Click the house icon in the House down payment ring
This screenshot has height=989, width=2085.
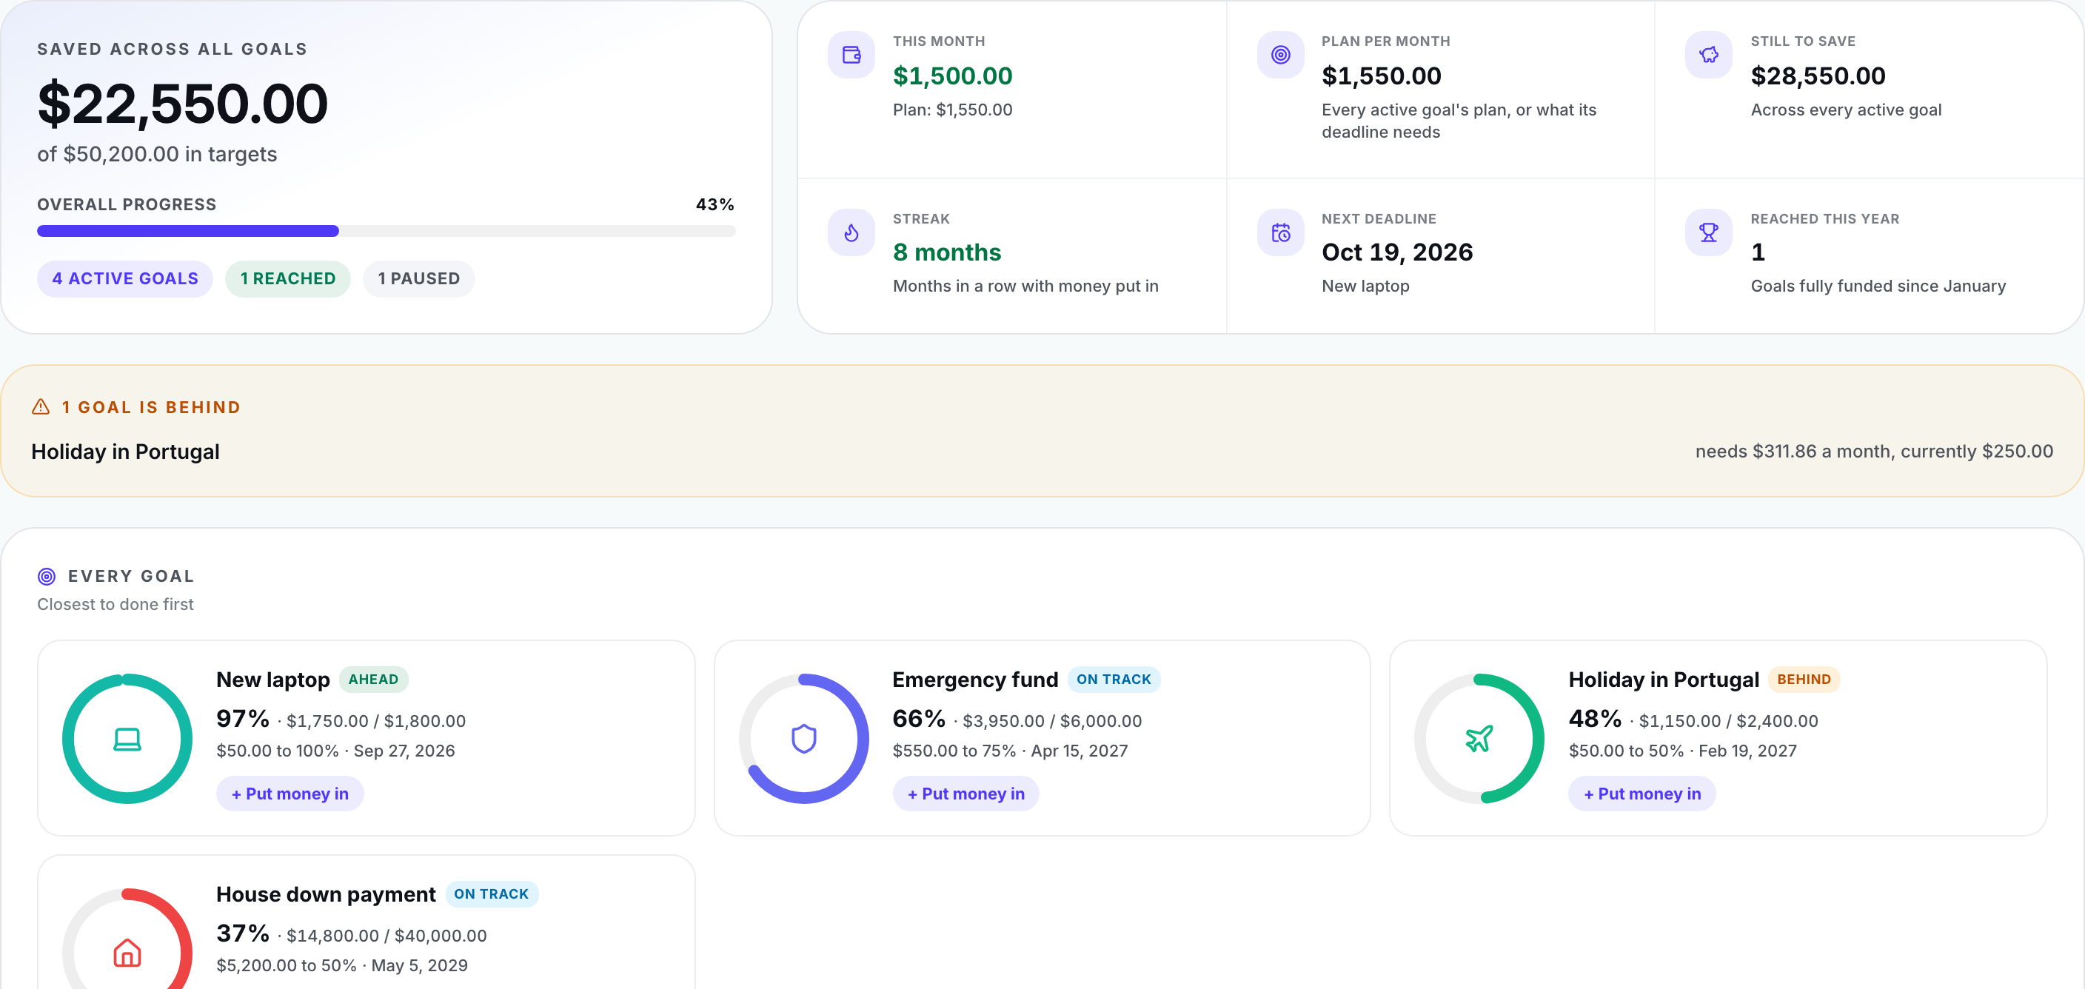click(x=127, y=953)
